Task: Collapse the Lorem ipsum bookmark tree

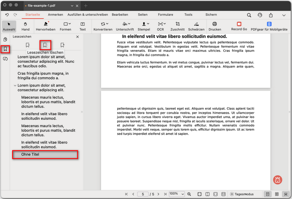Action: pos(15,85)
